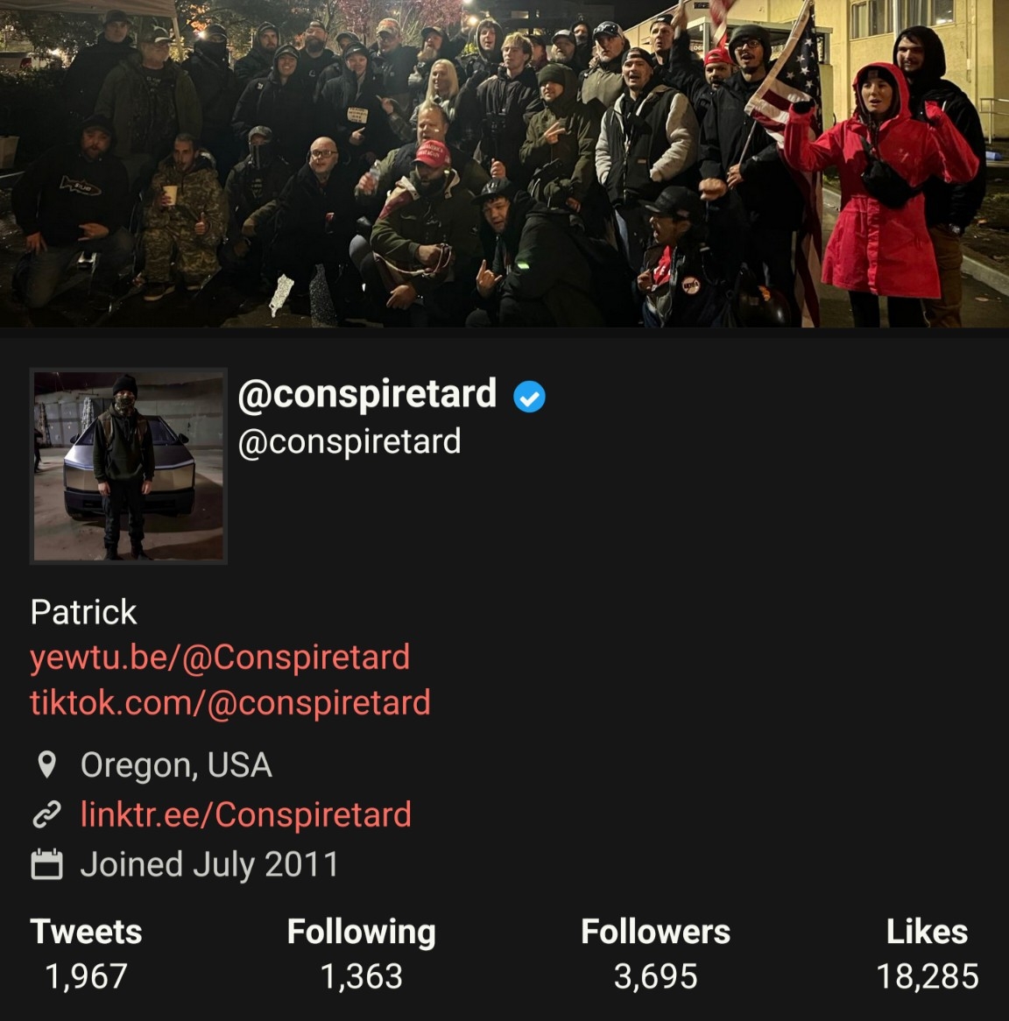Viewport: 1009px width, 1021px height.
Task: Open the group photo banner image
Action: pyautogui.click(x=504, y=164)
